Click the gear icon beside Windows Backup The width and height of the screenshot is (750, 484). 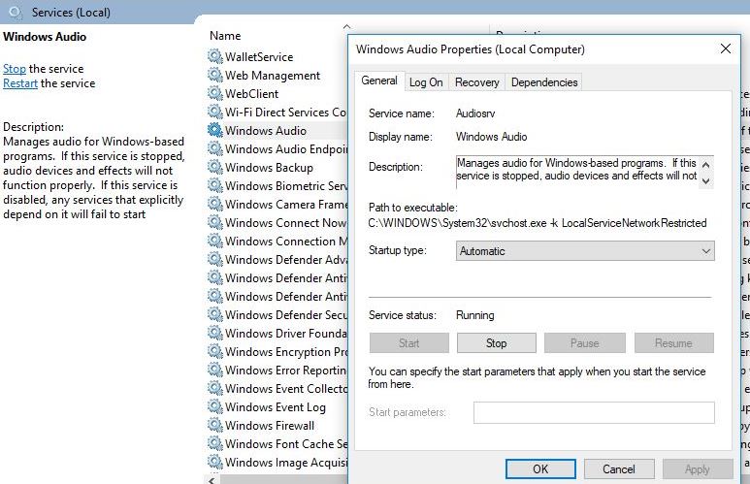[x=215, y=168]
